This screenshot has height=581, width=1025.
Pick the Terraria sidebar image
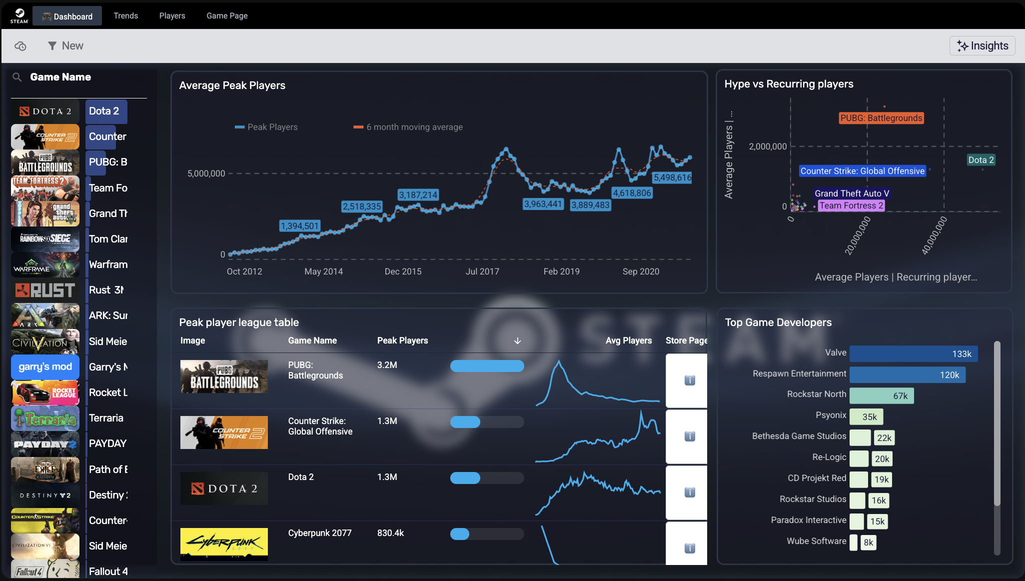point(45,418)
